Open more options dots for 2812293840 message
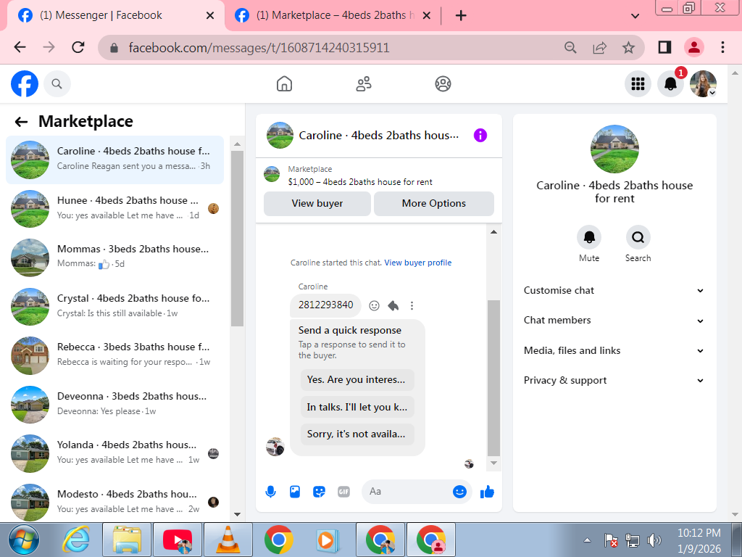 click(412, 305)
